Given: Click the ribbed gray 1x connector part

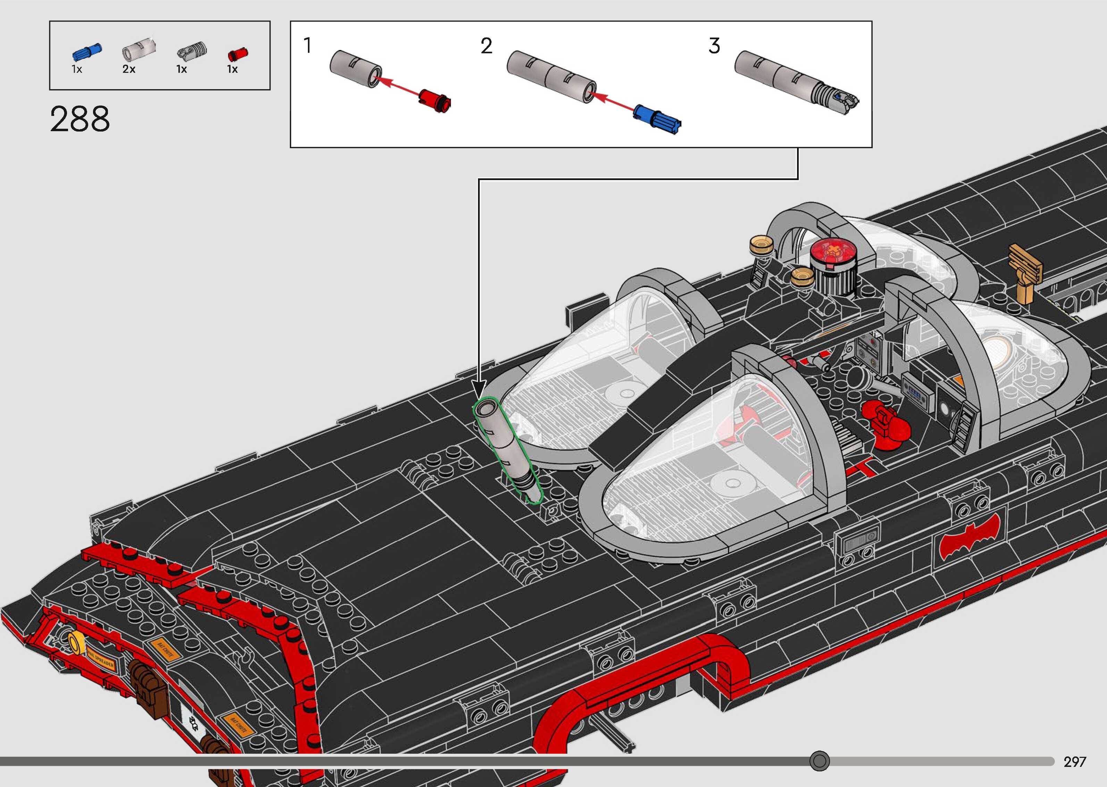Looking at the screenshot, I should (x=192, y=51).
